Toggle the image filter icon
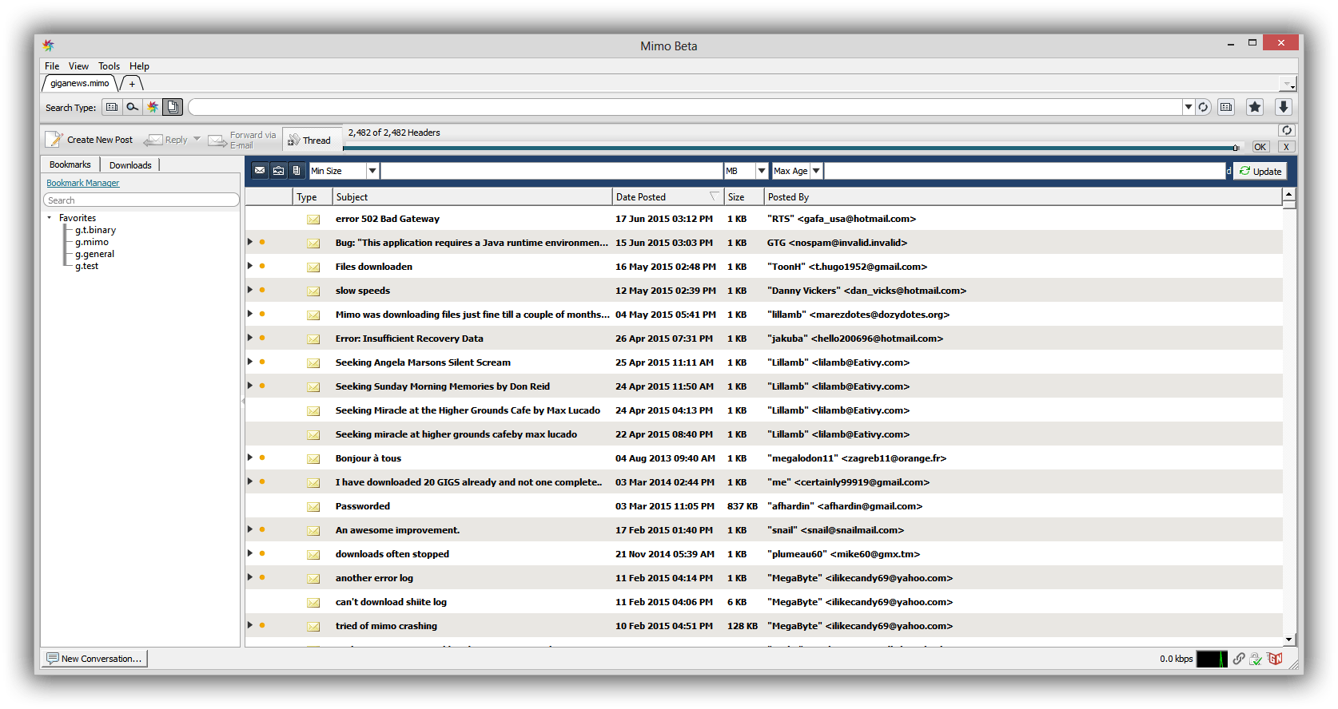Viewport: 1338px width, 709px height. click(x=278, y=170)
